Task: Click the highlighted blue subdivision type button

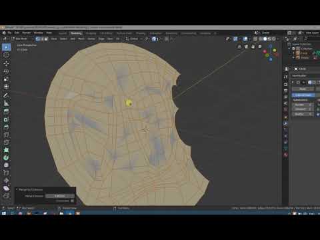Action: (303, 95)
